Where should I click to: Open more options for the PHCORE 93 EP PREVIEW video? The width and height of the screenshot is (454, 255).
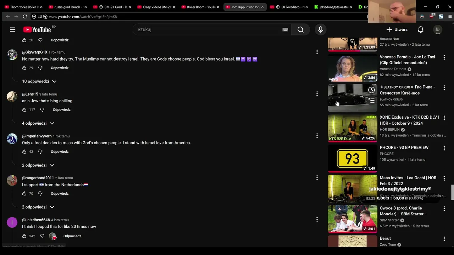pyautogui.click(x=444, y=148)
